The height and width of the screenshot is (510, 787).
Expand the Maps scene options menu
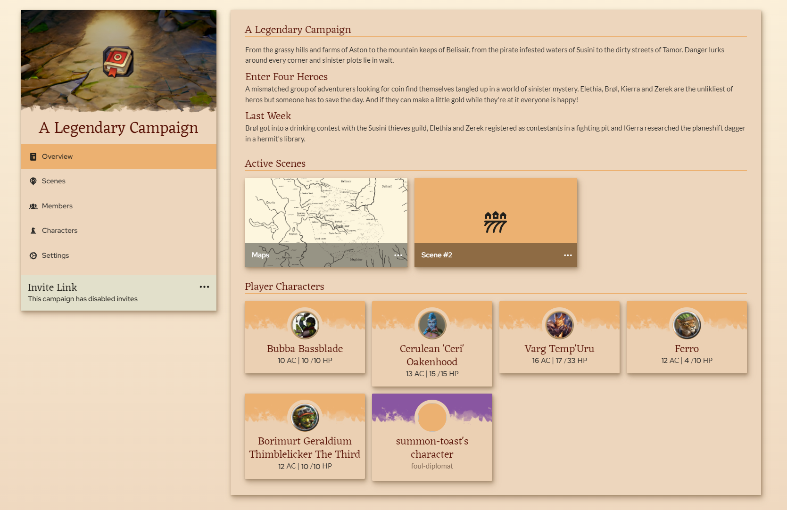pyautogui.click(x=398, y=255)
